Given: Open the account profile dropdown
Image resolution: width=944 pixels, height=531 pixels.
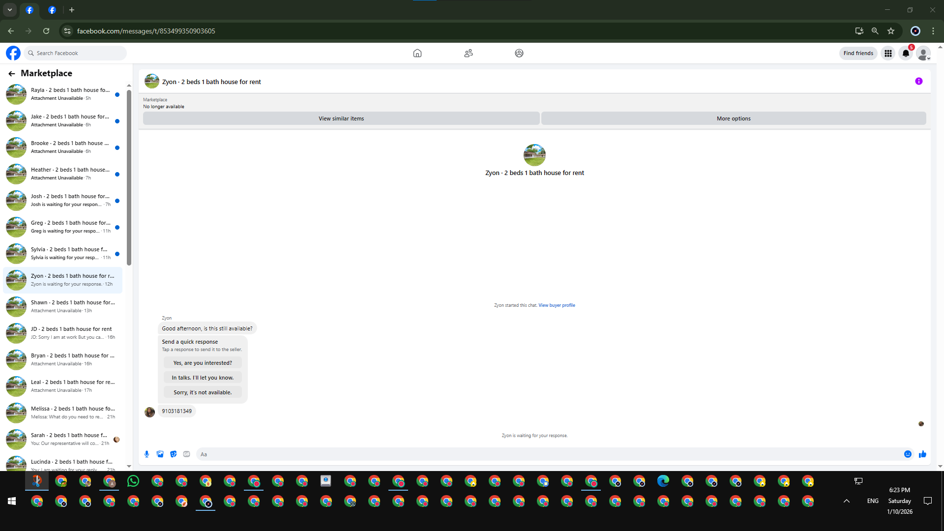Looking at the screenshot, I should pos(923,53).
